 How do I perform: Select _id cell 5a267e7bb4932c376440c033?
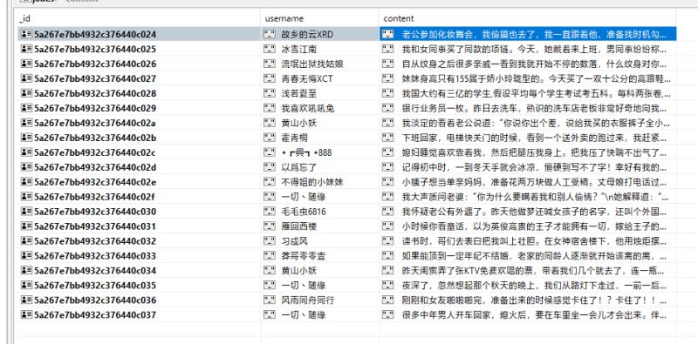(x=139, y=256)
